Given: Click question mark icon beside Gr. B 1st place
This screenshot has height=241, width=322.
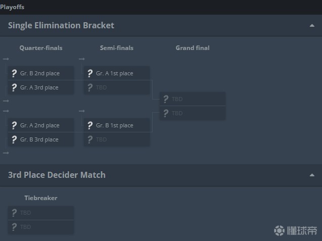Looking at the screenshot, I should point(90,125).
